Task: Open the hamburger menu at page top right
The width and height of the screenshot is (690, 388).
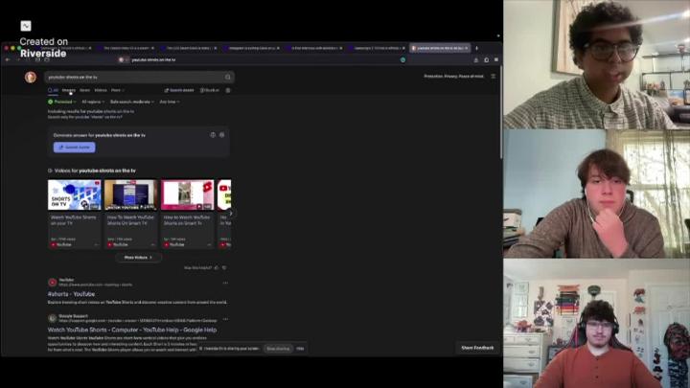Action: coord(494,77)
